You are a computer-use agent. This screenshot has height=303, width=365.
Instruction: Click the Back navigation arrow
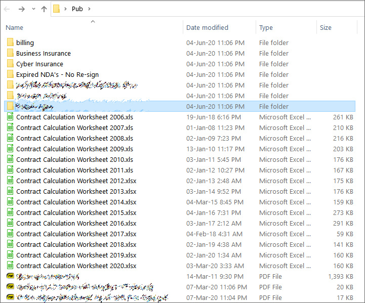pos(7,9)
